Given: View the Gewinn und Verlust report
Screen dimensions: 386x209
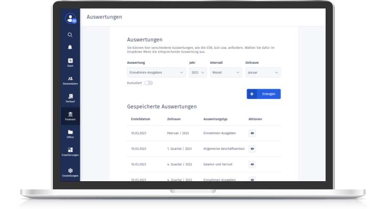Looking at the screenshot, I should click(252, 164).
